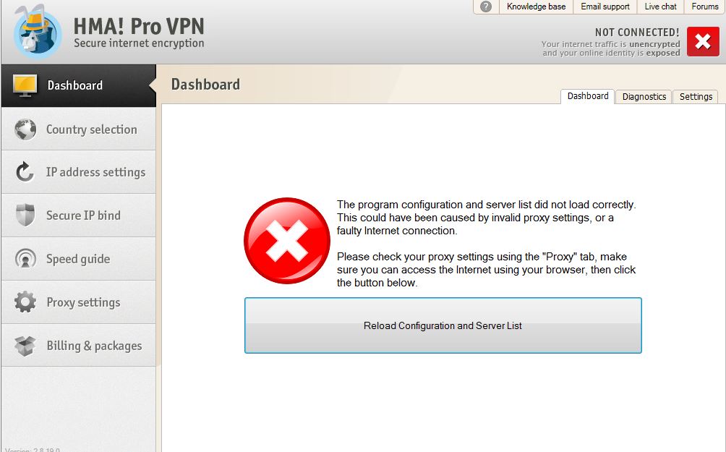The width and height of the screenshot is (726, 452).
Task: Visit the Forums link
Action: (704, 7)
